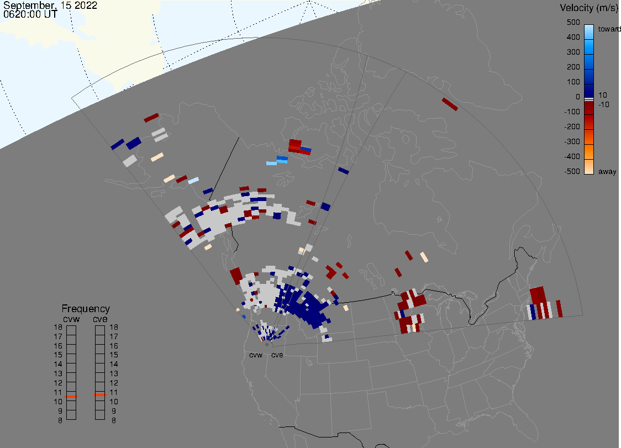
Task: Click the -10 threshold label right of color bar
Action: pos(603,104)
